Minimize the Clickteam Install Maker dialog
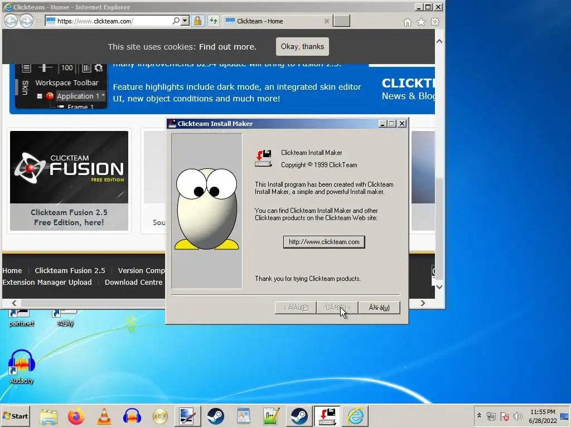The width and height of the screenshot is (571, 428). tap(383, 124)
